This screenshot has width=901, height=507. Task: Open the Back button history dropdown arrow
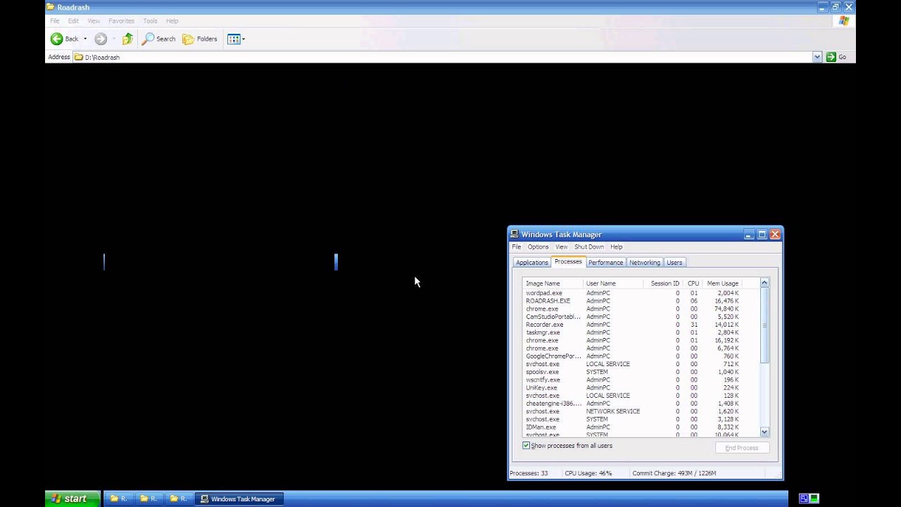coord(85,39)
